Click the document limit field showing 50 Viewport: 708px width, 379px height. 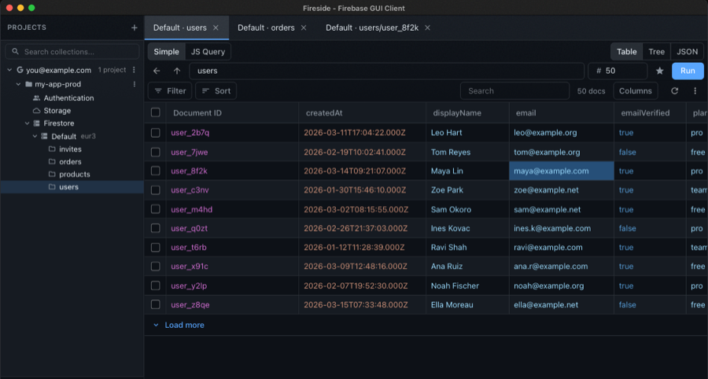coord(618,71)
